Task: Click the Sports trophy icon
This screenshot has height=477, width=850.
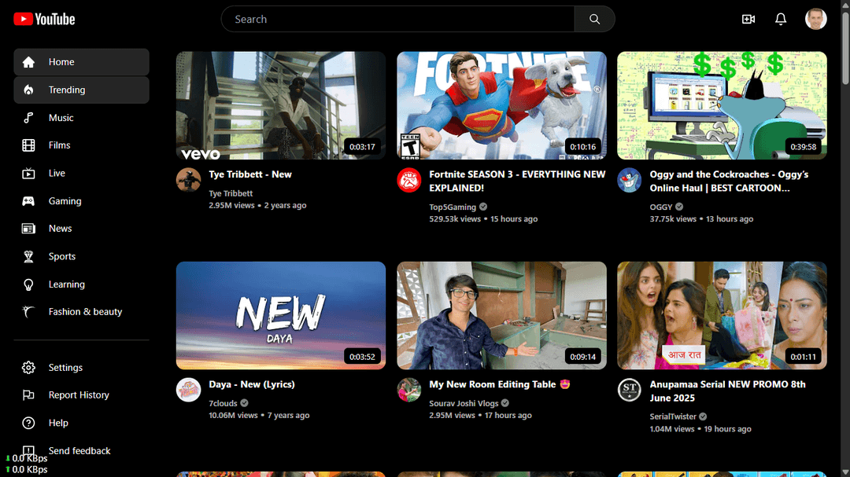Action: [29, 257]
